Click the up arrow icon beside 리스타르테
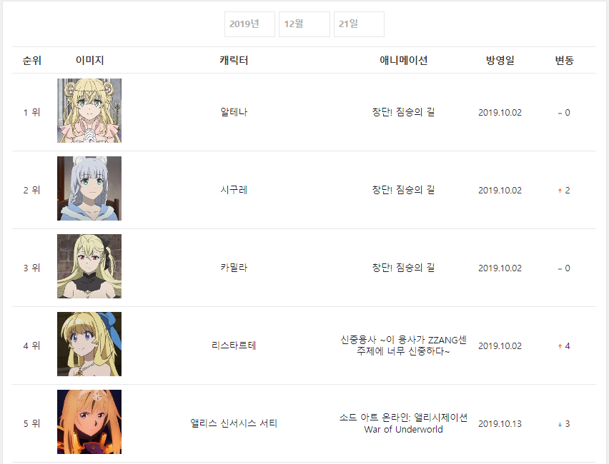 [x=560, y=346]
